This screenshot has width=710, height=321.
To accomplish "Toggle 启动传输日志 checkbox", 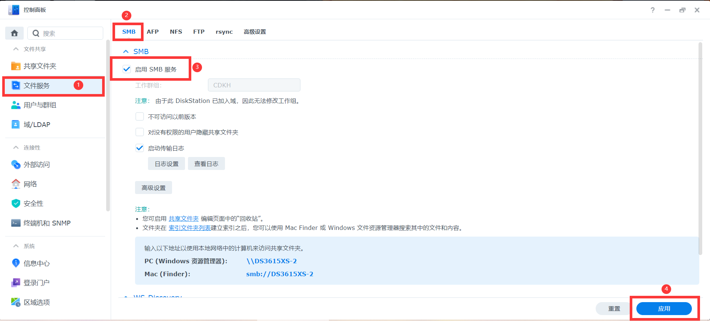I will point(139,148).
